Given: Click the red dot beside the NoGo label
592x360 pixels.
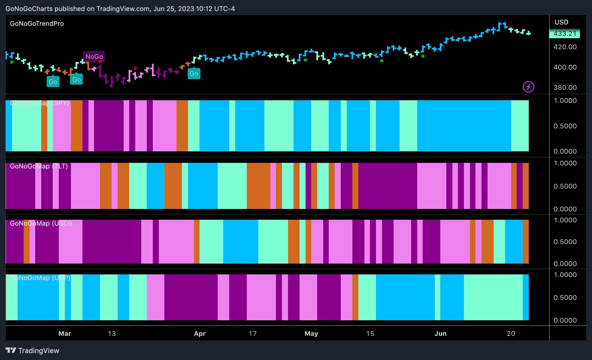Looking at the screenshot, I should point(100,62).
